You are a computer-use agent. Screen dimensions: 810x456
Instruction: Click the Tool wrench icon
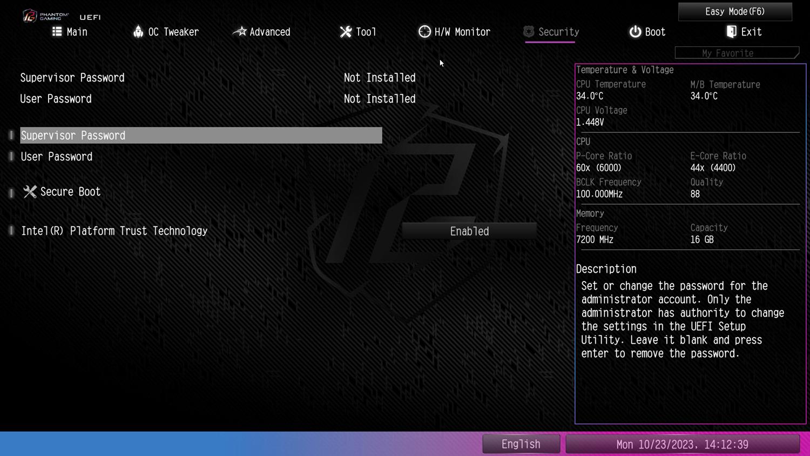pyautogui.click(x=346, y=32)
